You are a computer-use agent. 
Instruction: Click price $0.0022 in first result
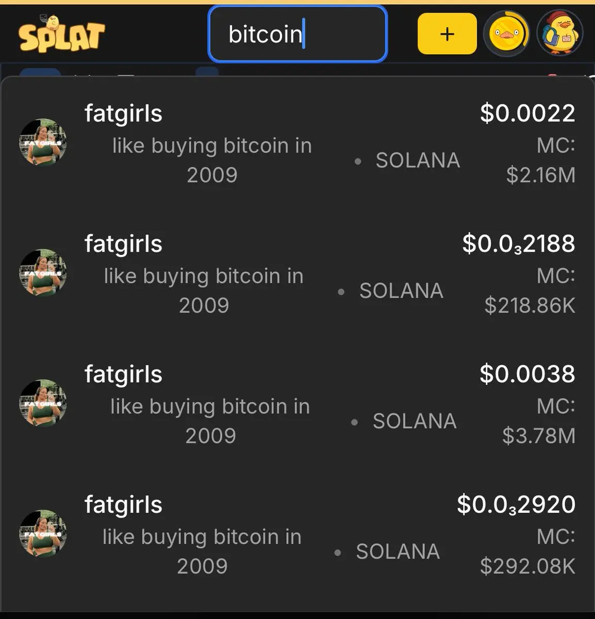coord(527,113)
